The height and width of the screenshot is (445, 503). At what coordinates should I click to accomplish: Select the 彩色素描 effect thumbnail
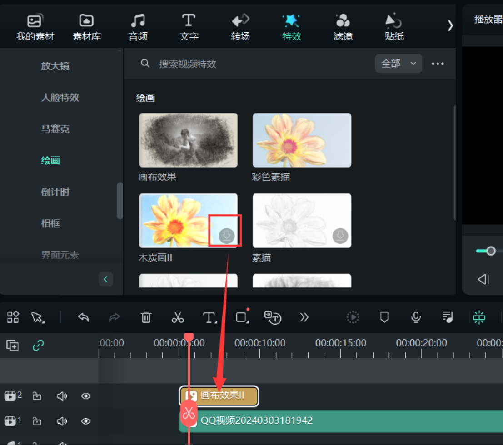[302, 140]
